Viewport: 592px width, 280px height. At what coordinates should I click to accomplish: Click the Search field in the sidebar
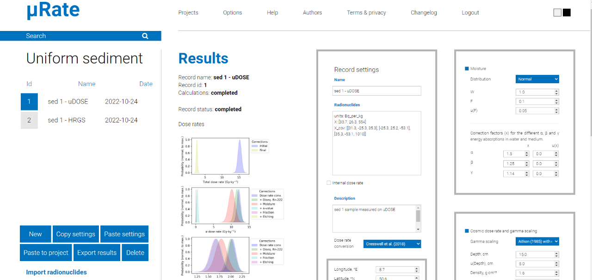80,36
